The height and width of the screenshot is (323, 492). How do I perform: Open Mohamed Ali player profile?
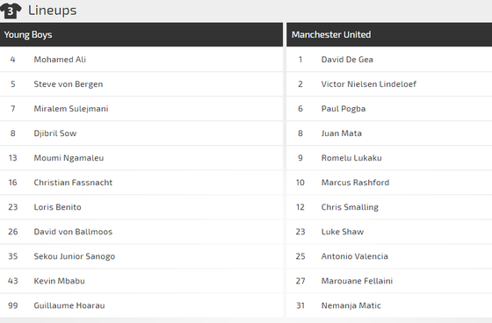coord(60,60)
